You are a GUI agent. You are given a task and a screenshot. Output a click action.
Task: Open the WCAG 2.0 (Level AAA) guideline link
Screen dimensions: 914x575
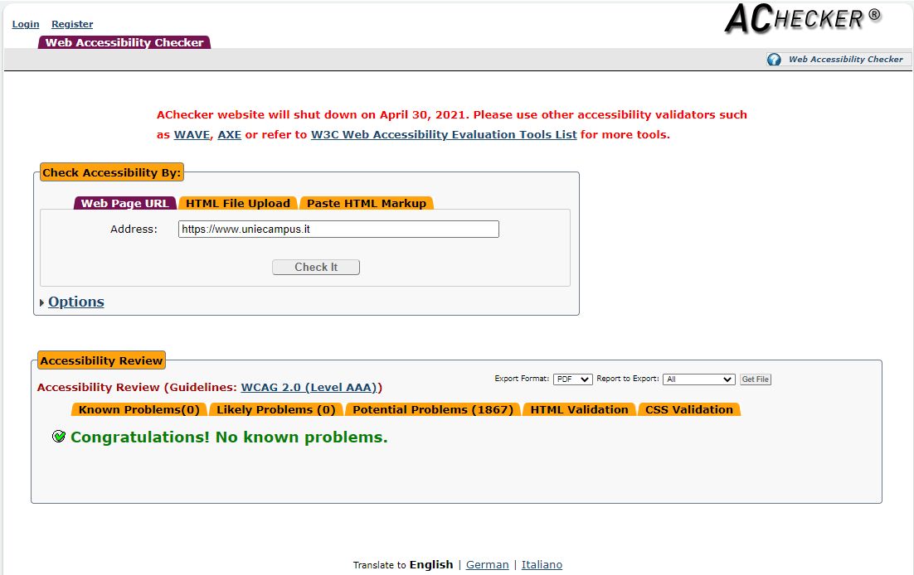click(x=309, y=388)
